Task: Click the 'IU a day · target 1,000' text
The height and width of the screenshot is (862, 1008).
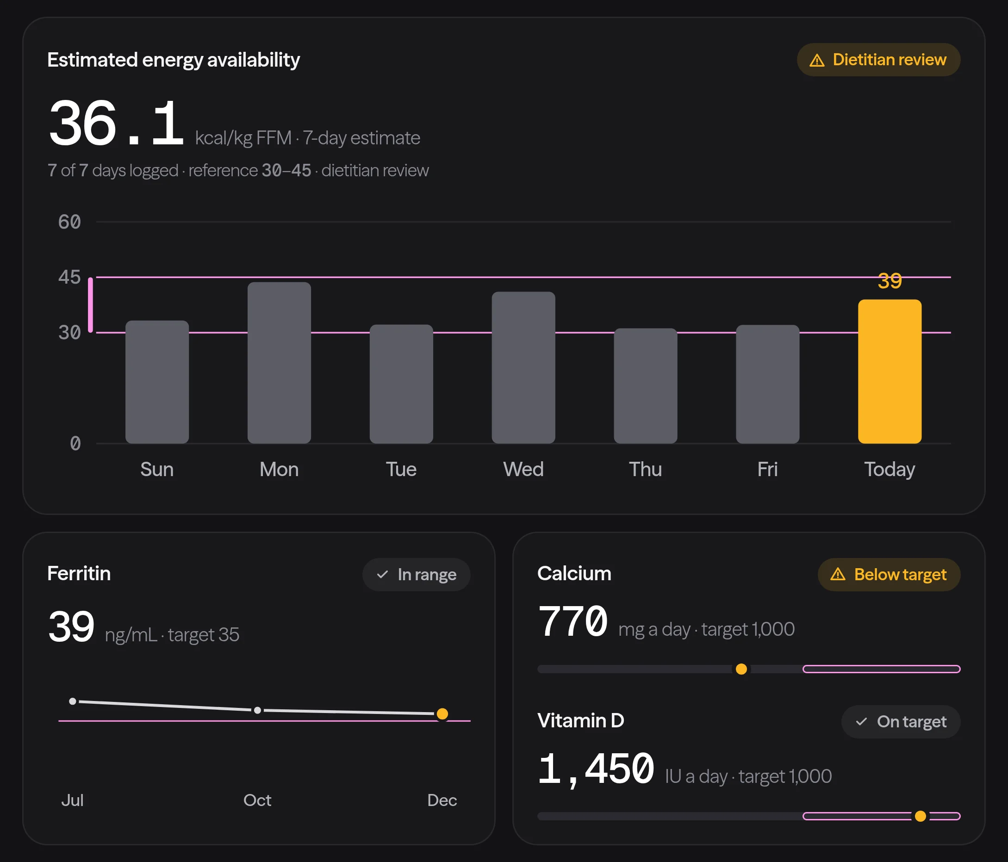Action: [x=748, y=776]
